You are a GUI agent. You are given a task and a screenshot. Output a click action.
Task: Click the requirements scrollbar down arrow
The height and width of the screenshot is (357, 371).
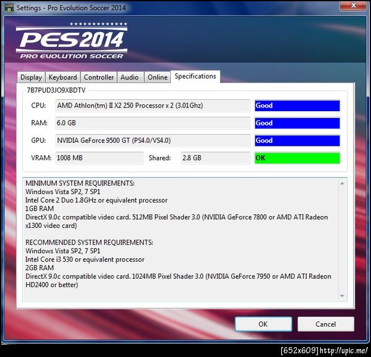tap(342, 296)
